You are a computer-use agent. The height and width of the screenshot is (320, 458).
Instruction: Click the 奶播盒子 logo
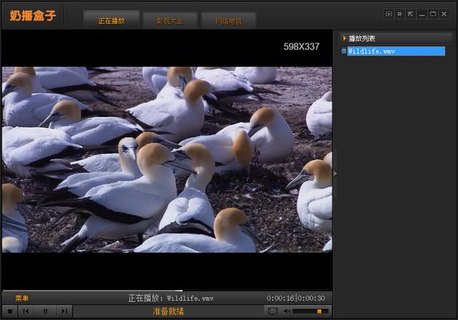[x=32, y=14]
